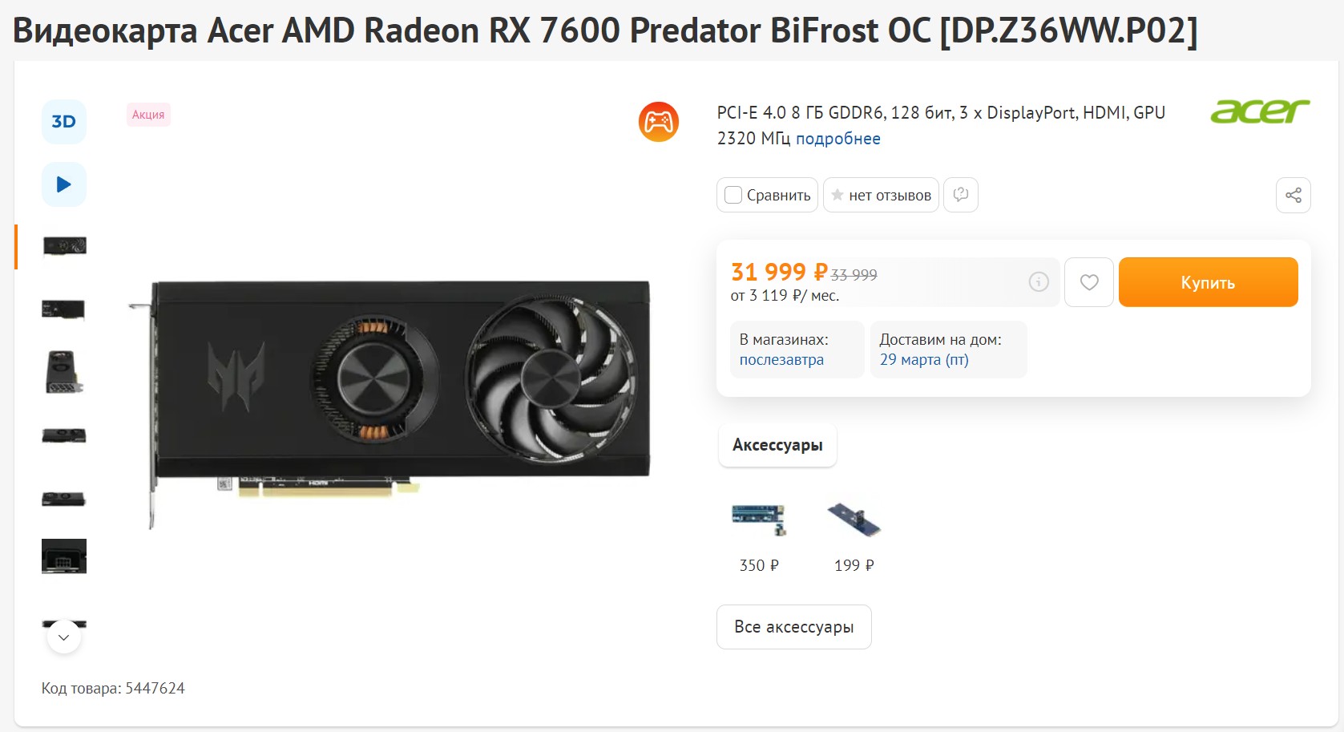This screenshot has height=732, width=1344.
Task: Click the Акция promo badge
Action: pyautogui.click(x=148, y=115)
